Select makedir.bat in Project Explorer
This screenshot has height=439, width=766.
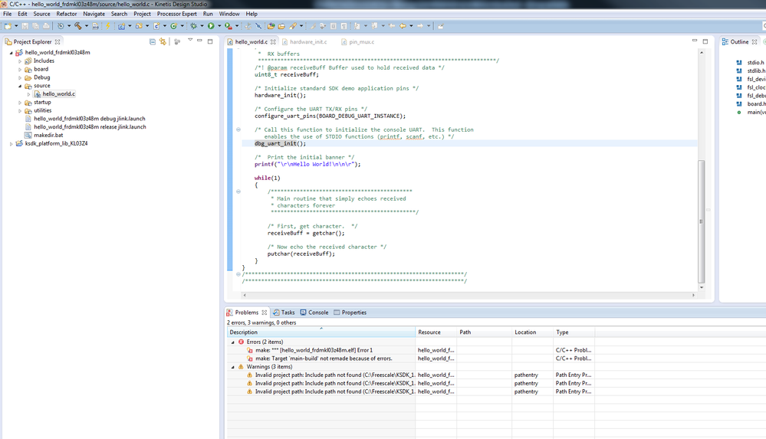[x=48, y=135]
